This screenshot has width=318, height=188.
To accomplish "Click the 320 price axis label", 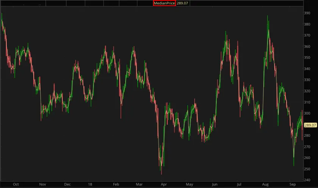I will 307,91.
